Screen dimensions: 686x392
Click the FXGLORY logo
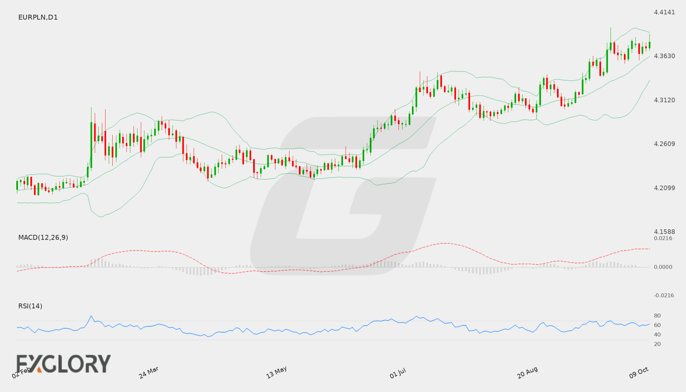coord(63,363)
